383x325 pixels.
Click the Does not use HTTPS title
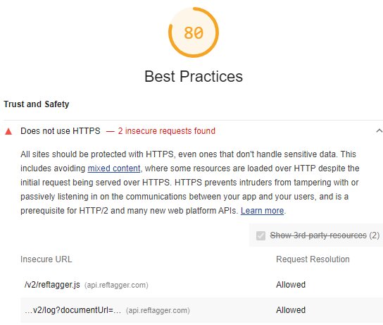61,131
